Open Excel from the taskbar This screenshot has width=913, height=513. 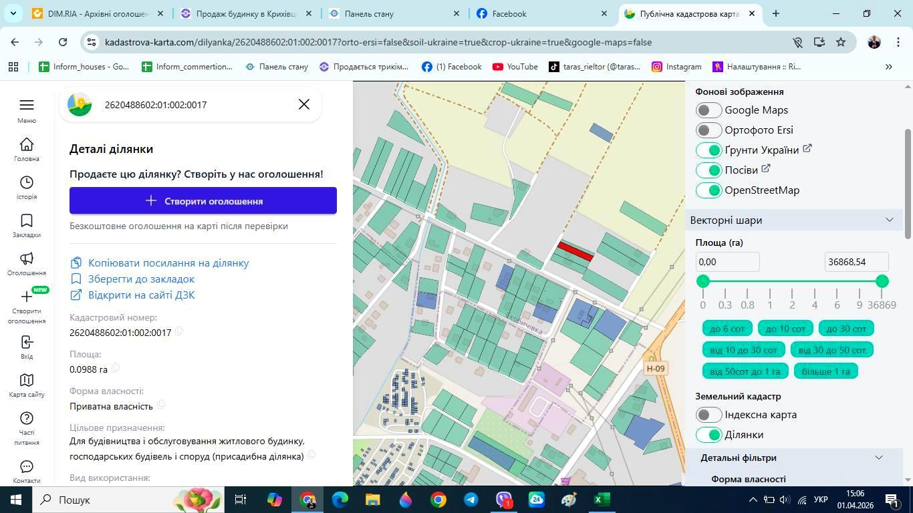click(x=602, y=500)
